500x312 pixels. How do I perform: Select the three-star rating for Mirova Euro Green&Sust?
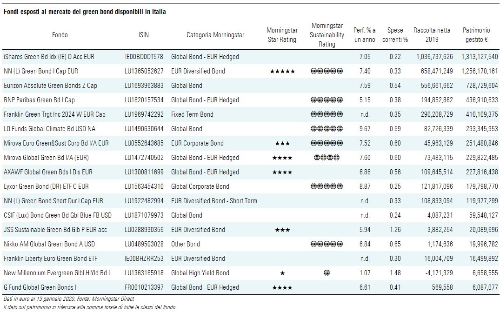[x=282, y=143]
